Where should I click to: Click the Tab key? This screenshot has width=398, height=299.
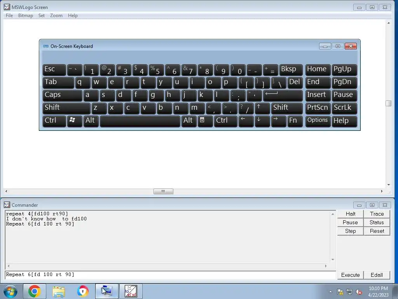pos(58,83)
